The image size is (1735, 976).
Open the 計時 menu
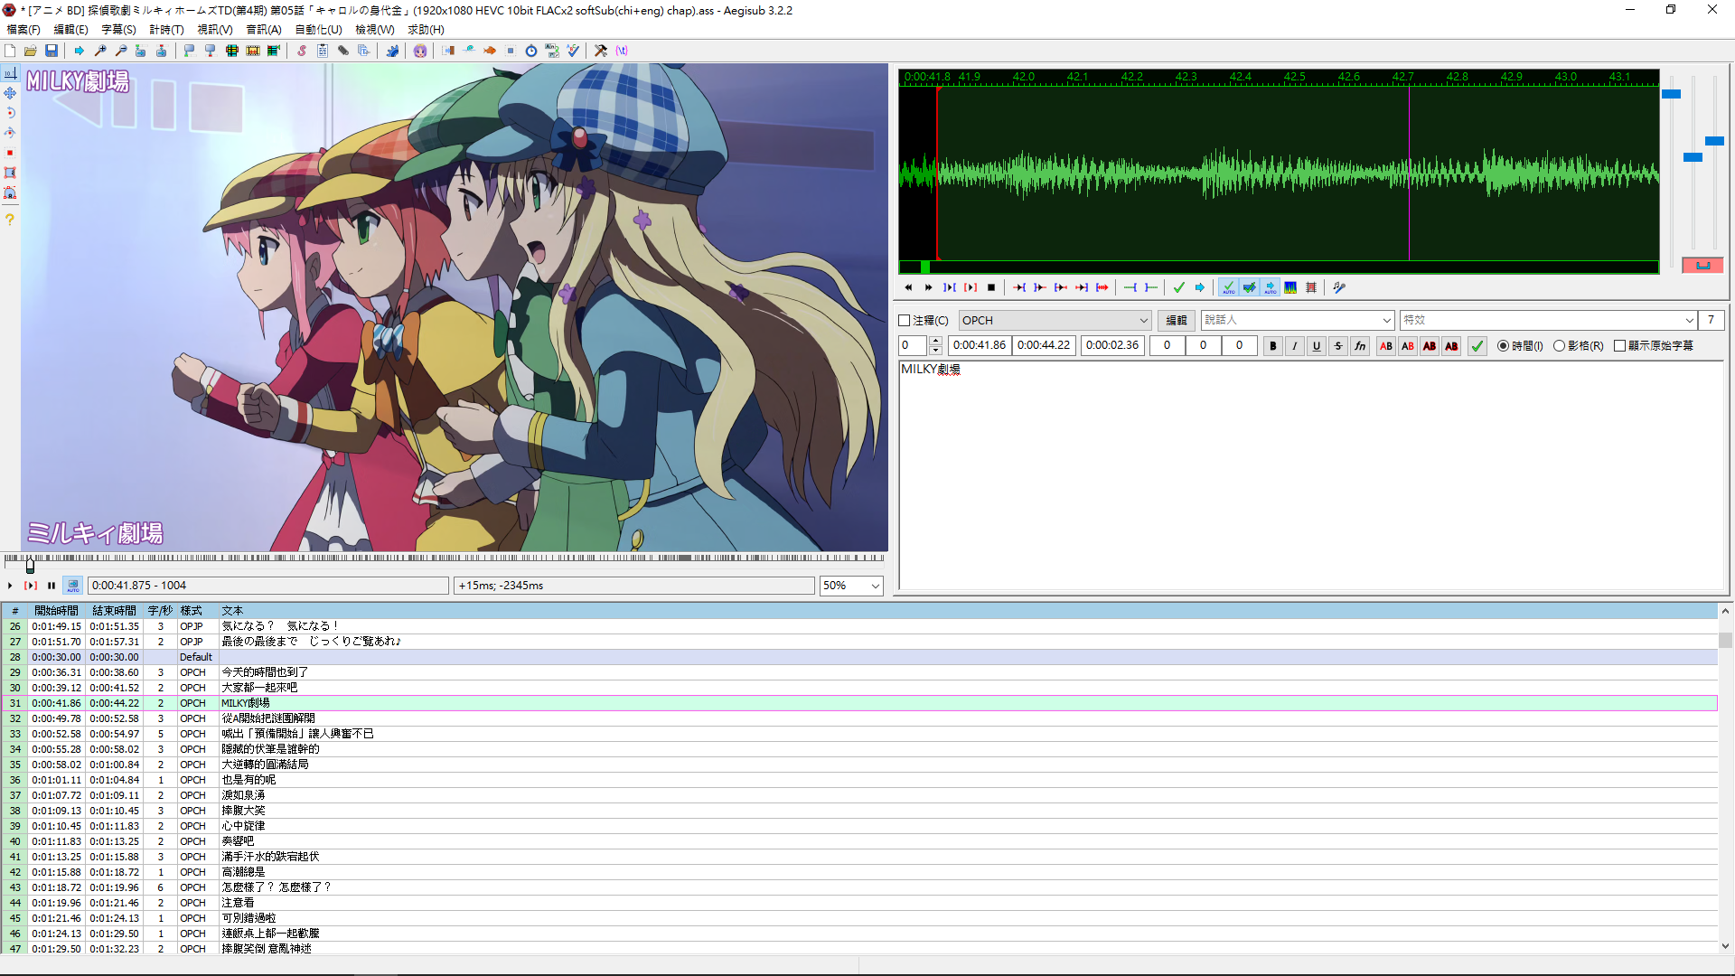tap(166, 30)
